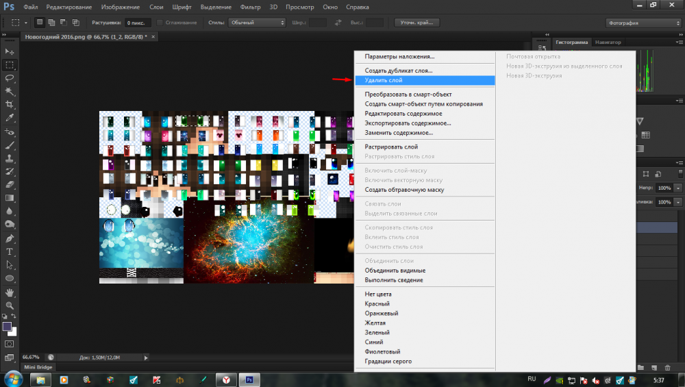Open the tool preset picker arrow
Screen dimensions: 685x387
(26, 23)
